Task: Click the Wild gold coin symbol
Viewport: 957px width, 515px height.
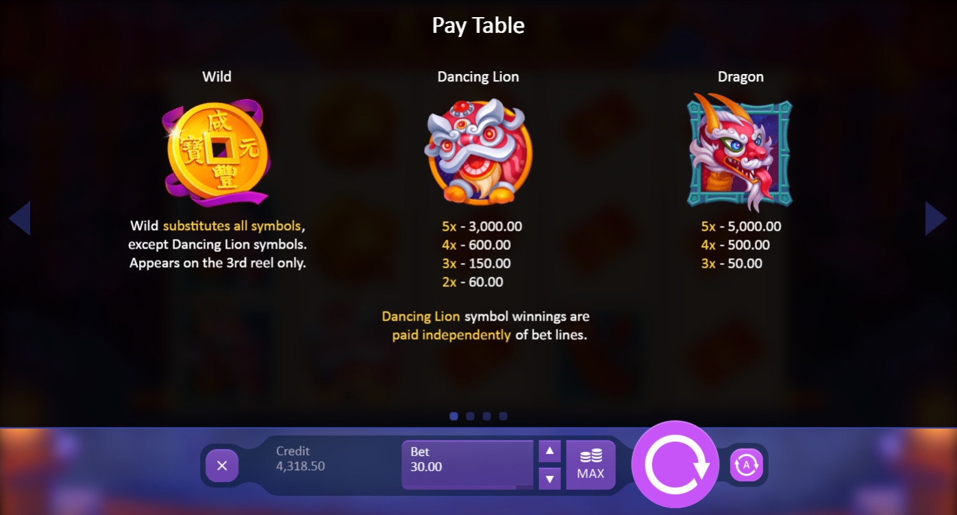Action: 216,152
